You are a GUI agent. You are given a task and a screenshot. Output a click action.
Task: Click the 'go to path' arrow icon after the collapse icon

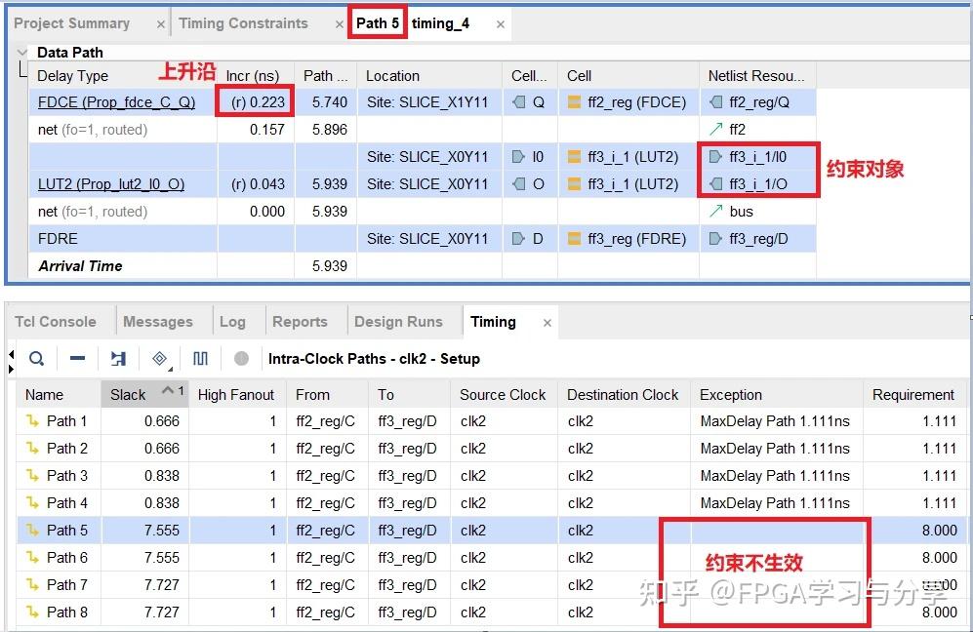(x=119, y=358)
